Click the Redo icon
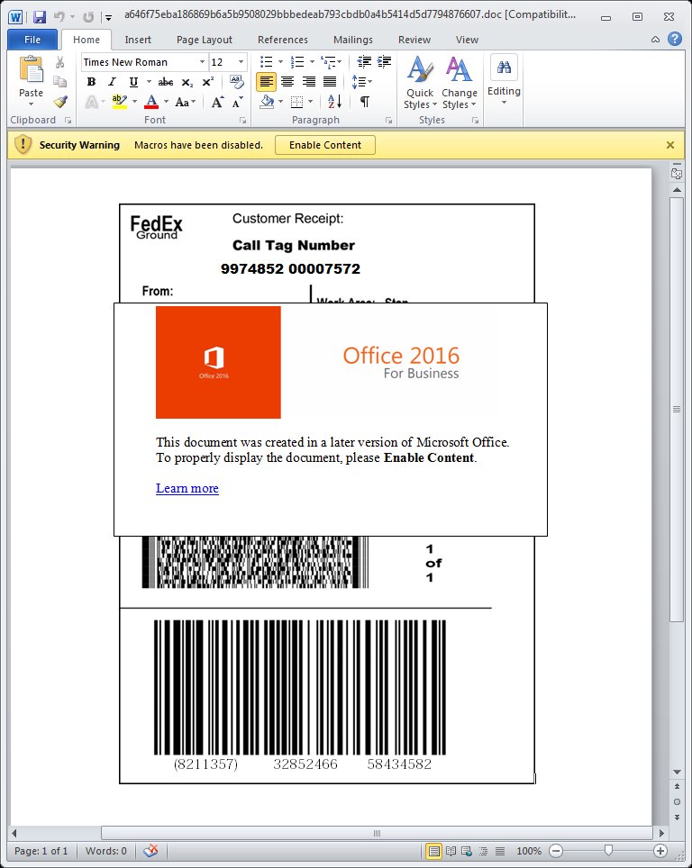 coord(88,16)
